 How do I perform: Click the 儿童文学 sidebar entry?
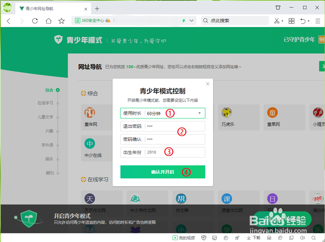[x=46, y=117]
